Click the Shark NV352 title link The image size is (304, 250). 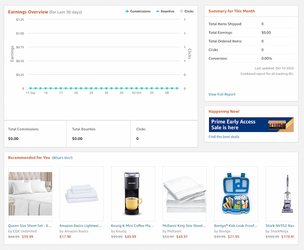pos(280,226)
